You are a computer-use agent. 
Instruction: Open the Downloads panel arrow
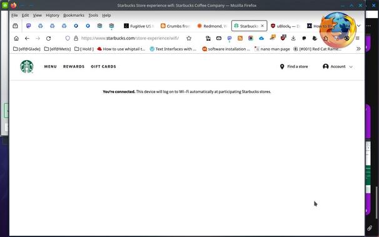293,38
